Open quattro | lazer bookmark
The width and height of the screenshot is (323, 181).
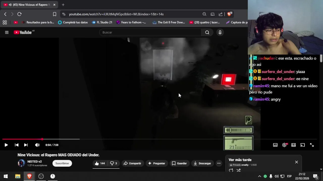coord(205,22)
